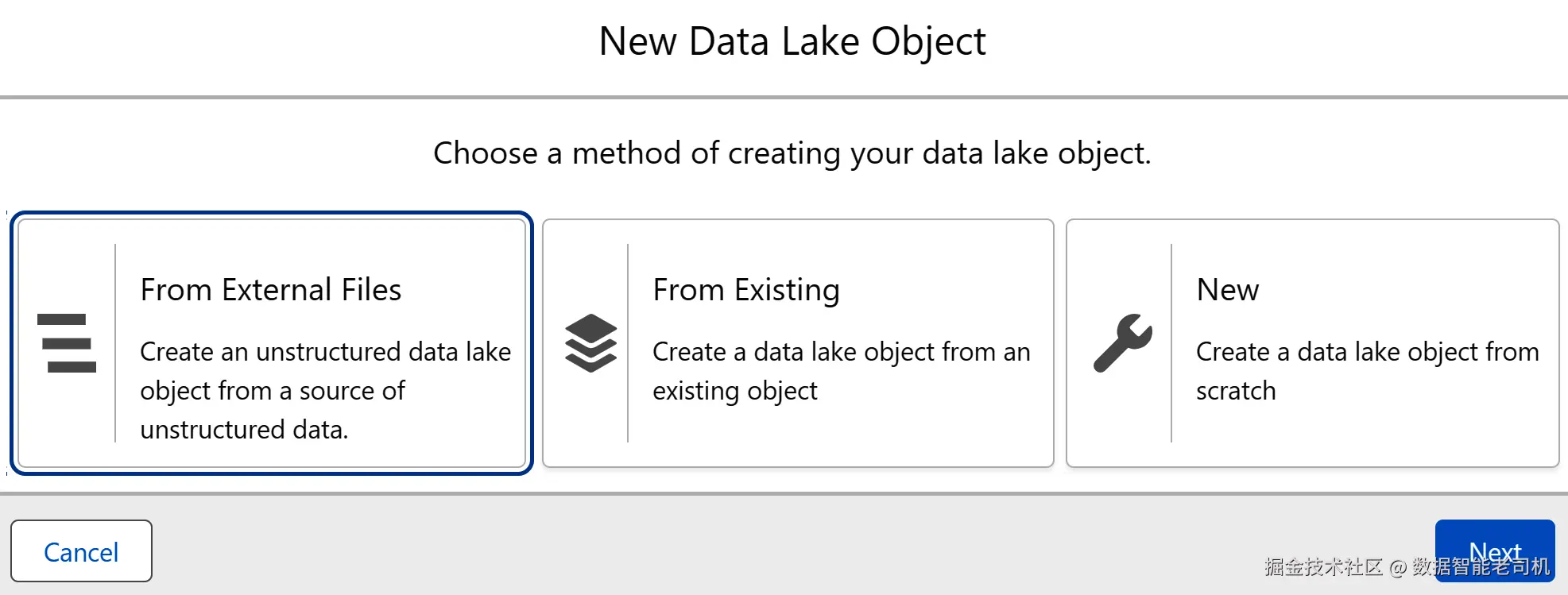Click the "Choose a method" instruction text
1568x595 pixels.
coord(792,153)
